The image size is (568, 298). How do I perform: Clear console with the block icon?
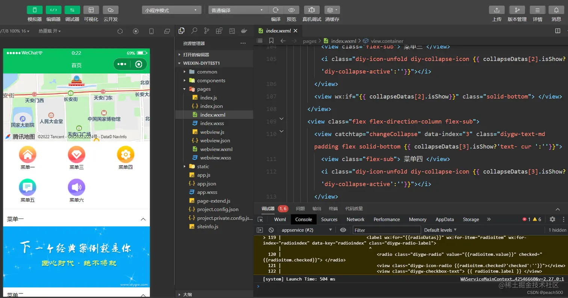pos(271,230)
